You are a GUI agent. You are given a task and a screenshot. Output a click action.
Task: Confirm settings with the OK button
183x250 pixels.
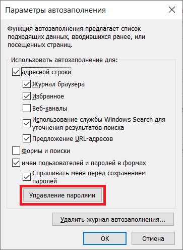[105, 238]
